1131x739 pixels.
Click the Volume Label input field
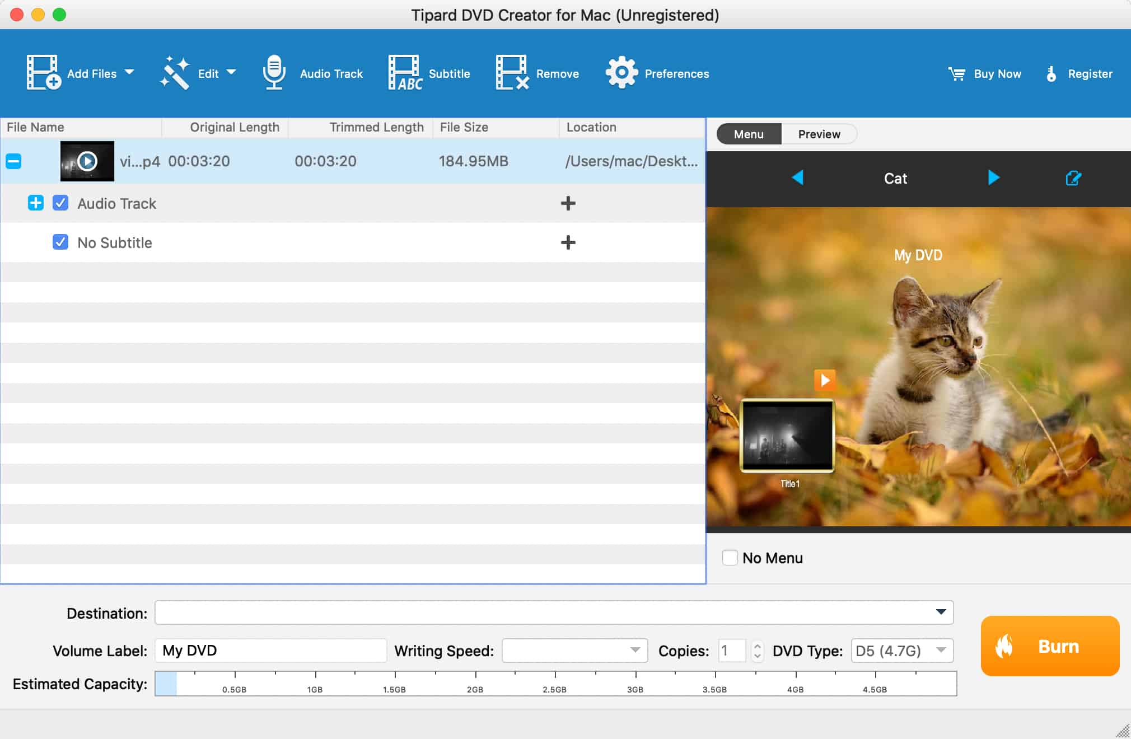click(270, 651)
